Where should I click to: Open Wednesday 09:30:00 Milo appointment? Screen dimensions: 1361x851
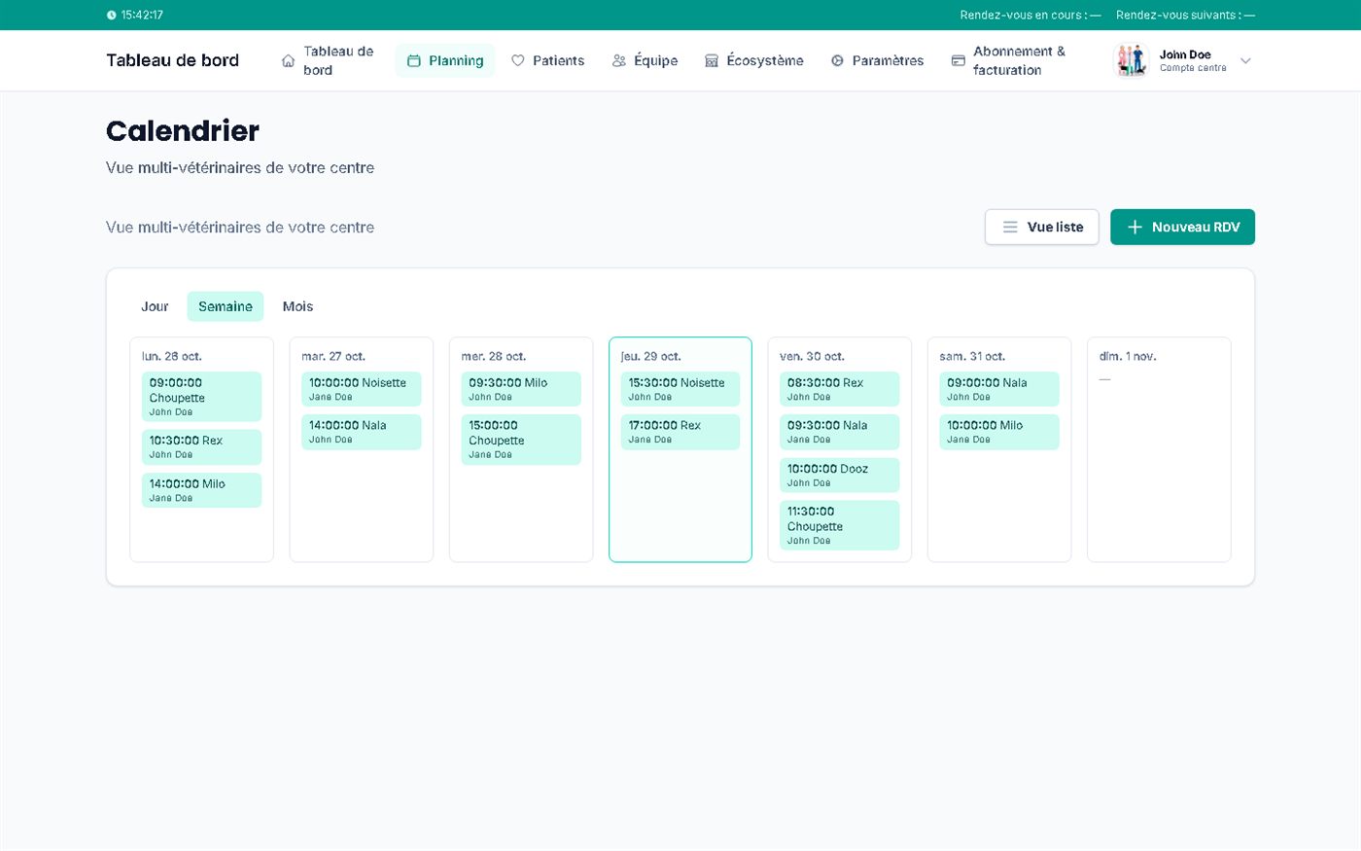coord(520,389)
